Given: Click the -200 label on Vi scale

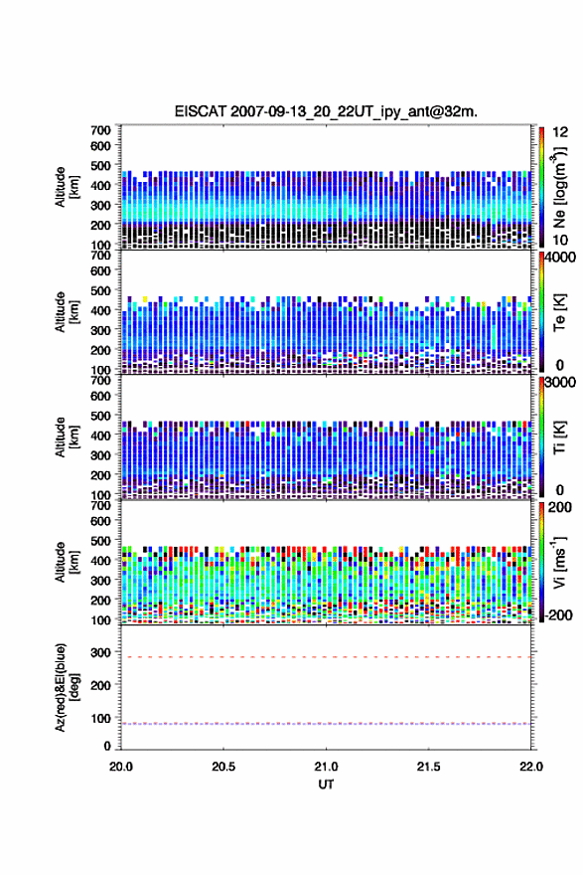Looking at the screenshot, I should click(559, 614).
